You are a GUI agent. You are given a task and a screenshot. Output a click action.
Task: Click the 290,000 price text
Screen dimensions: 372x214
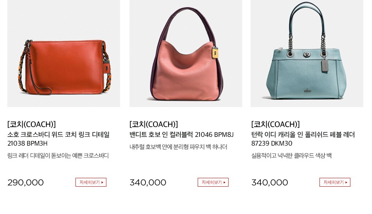point(26,182)
